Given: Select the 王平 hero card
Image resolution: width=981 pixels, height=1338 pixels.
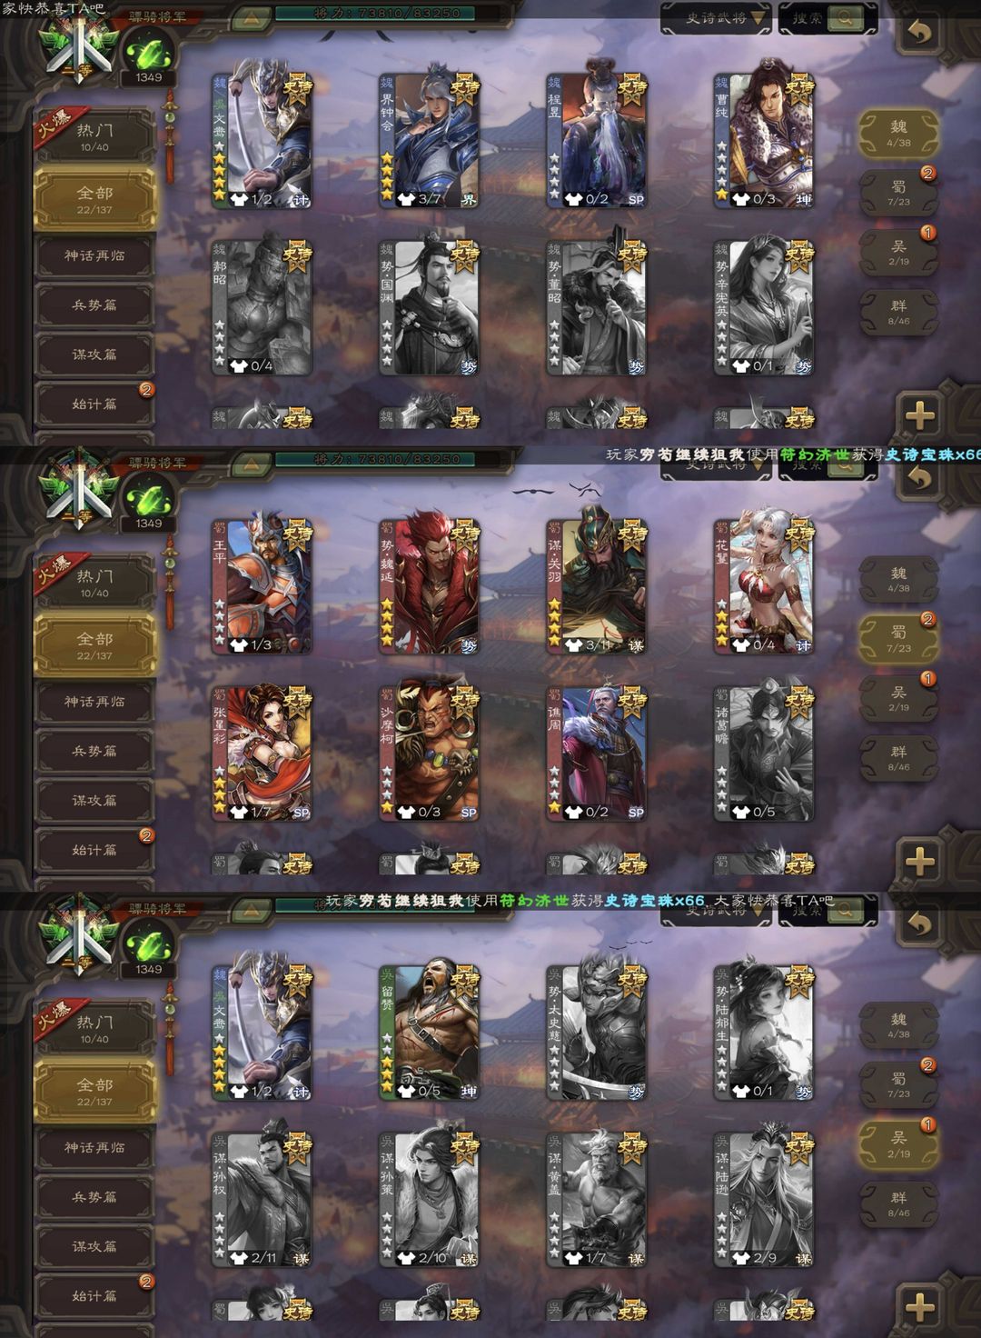Looking at the screenshot, I should click(263, 584).
